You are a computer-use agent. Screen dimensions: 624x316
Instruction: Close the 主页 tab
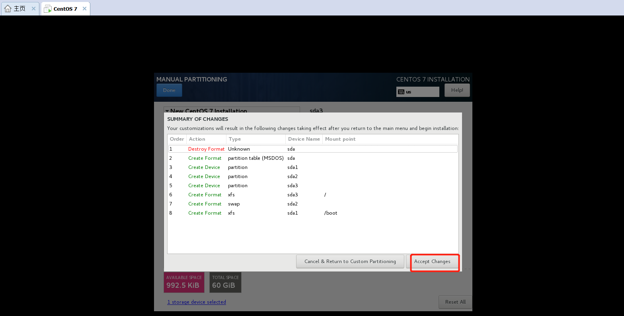pos(33,8)
